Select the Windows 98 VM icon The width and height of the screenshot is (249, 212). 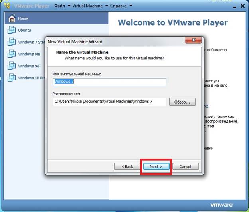tap(12, 66)
